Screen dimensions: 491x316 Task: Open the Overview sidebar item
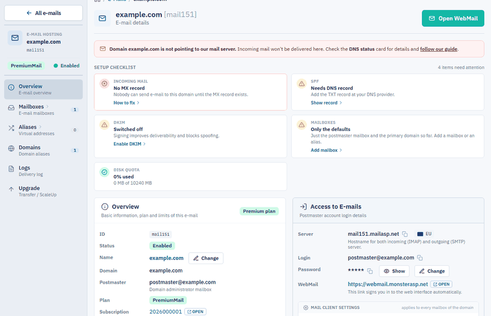(43, 89)
